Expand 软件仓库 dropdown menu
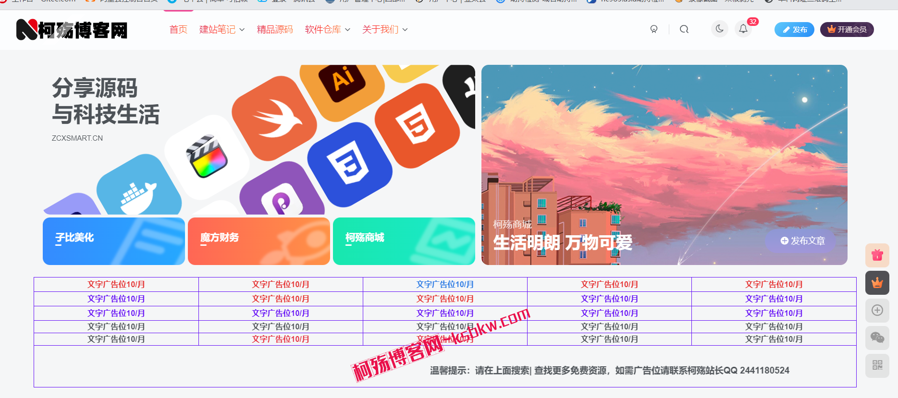898x398 pixels. click(x=328, y=29)
